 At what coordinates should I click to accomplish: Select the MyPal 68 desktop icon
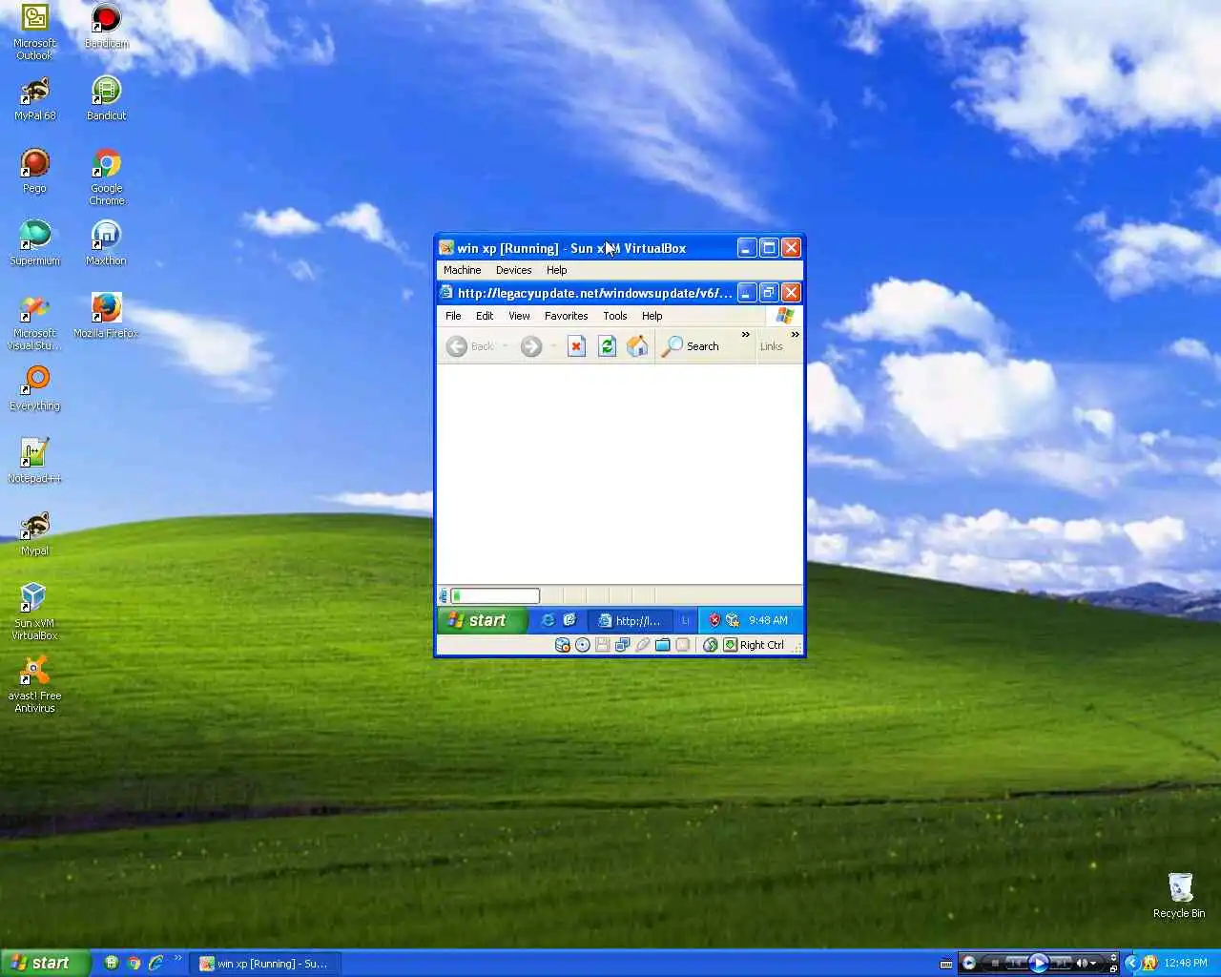tap(34, 98)
